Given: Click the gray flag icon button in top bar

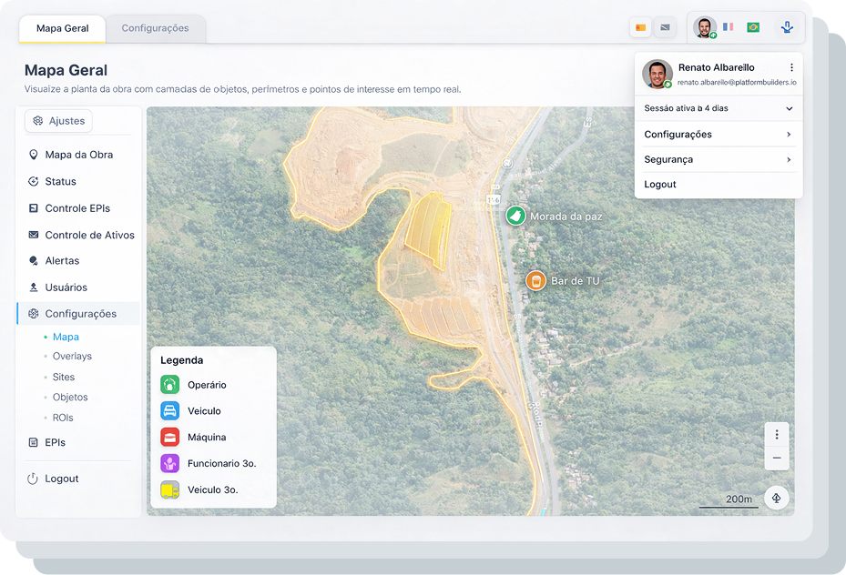Looking at the screenshot, I should (666, 27).
